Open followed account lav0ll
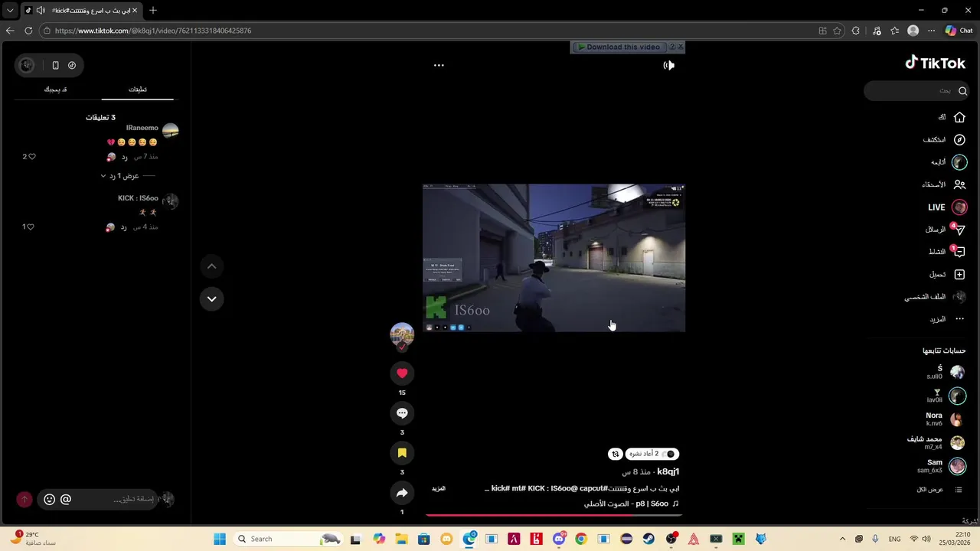The image size is (980, 551). click(945, 396)
